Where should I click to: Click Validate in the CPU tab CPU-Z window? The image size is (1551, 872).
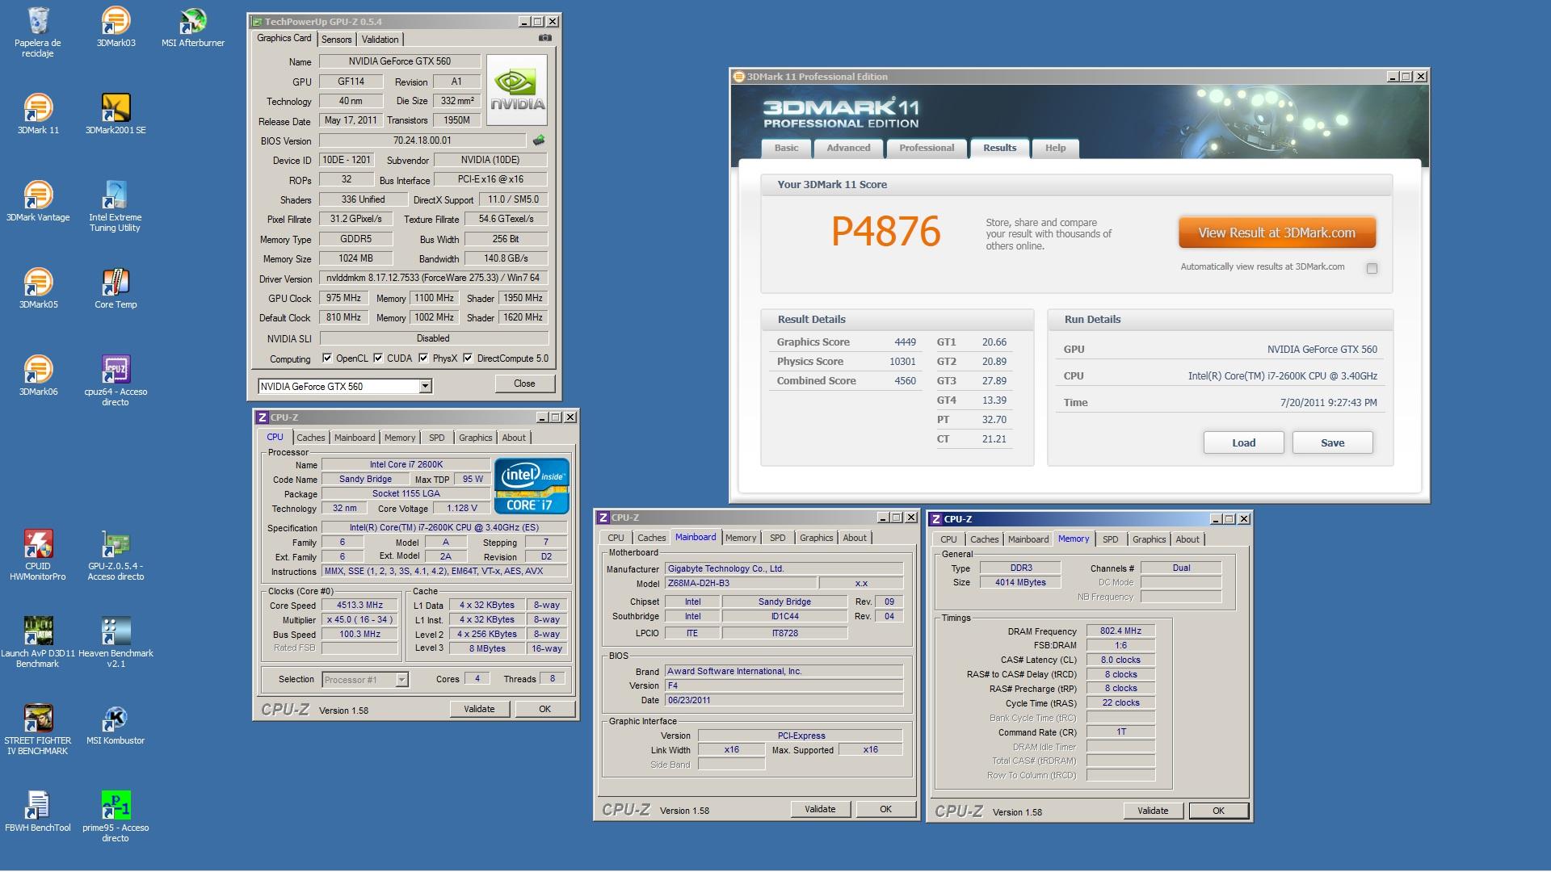click(x=479, y=709)
